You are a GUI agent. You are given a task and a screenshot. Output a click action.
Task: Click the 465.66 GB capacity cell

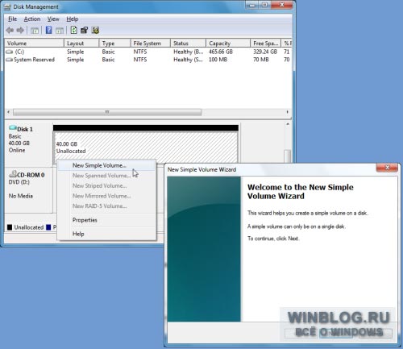coord(221,52)
